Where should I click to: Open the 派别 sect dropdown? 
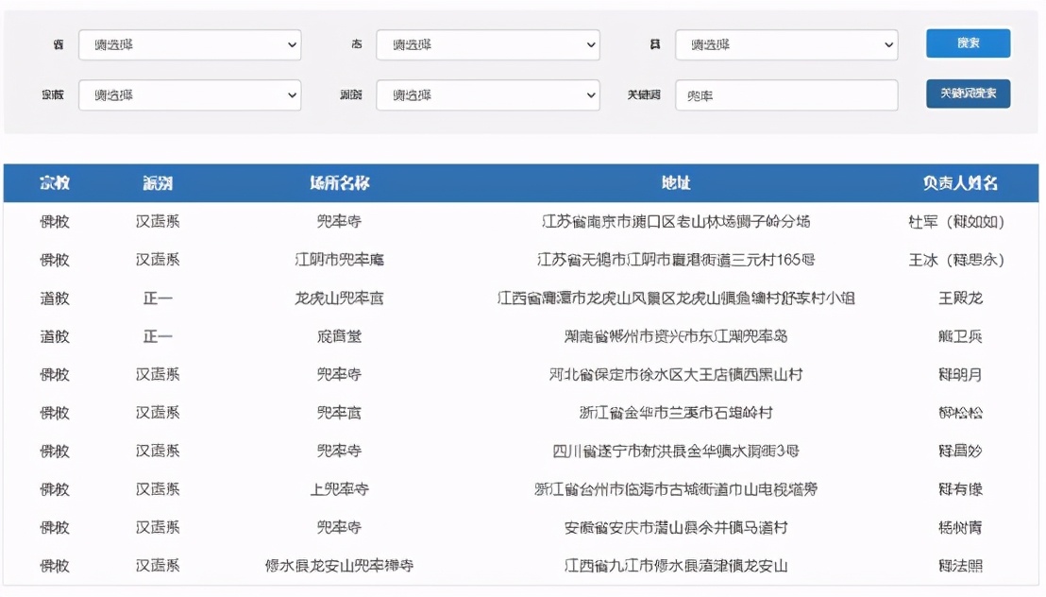[x=488, y=94]
